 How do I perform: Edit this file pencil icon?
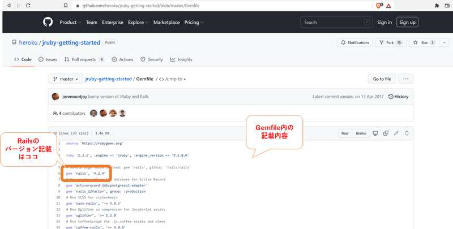point(396,133)
